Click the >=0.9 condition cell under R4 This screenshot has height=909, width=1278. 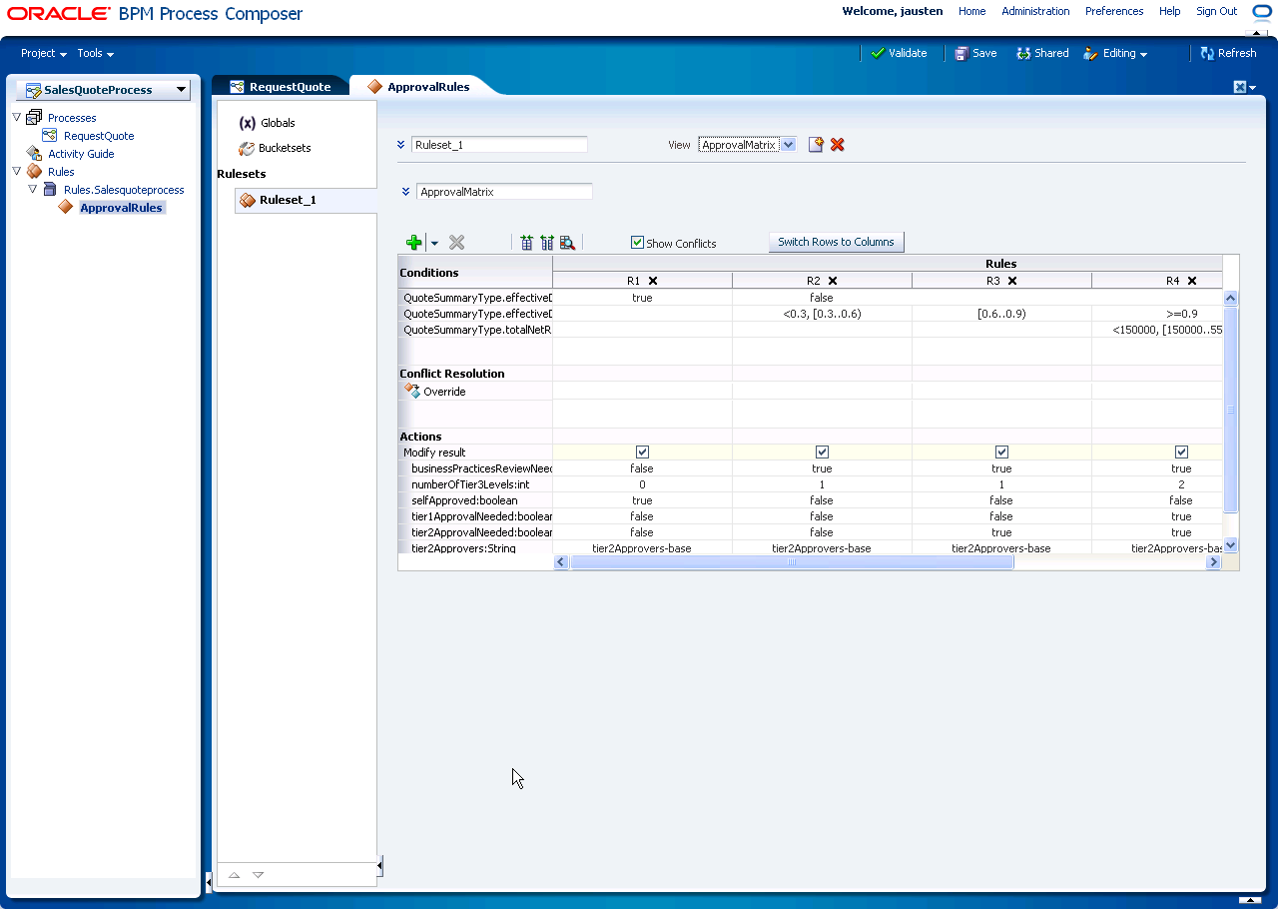coord(1181,314)
